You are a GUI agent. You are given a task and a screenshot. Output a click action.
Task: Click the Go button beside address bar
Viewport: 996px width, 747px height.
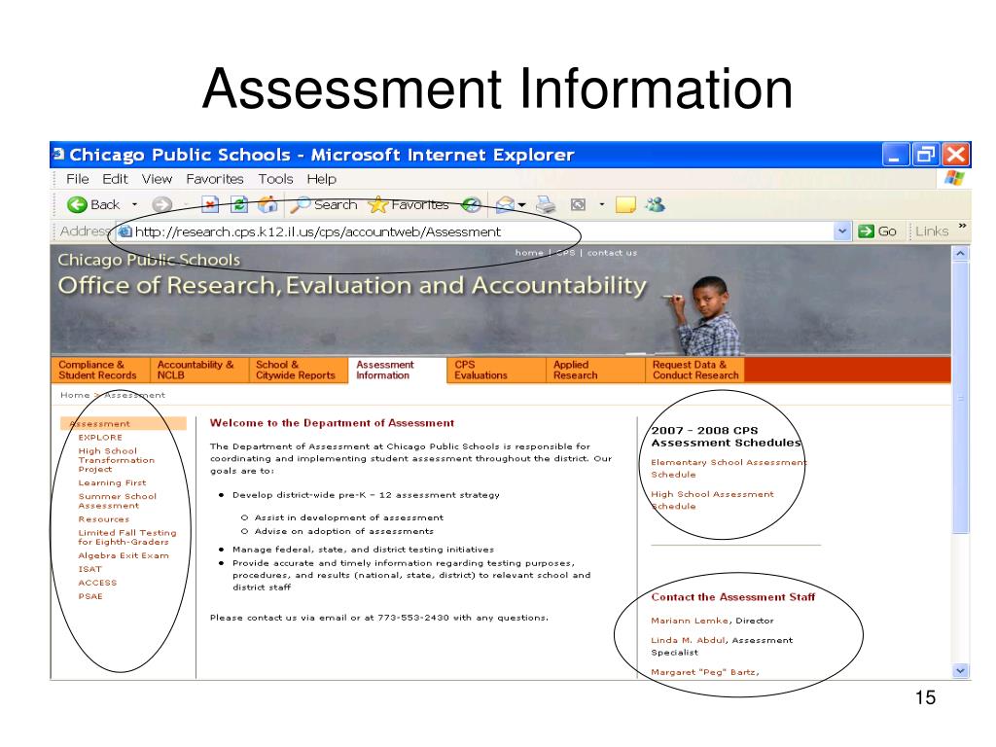point(877,231)
